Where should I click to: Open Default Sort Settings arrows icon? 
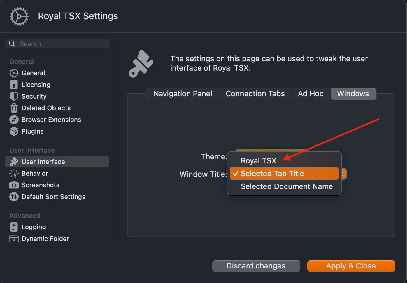point(14,197)
